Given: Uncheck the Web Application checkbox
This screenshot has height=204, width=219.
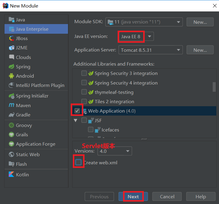Looking at the screenshot, I should pos(77,111).
